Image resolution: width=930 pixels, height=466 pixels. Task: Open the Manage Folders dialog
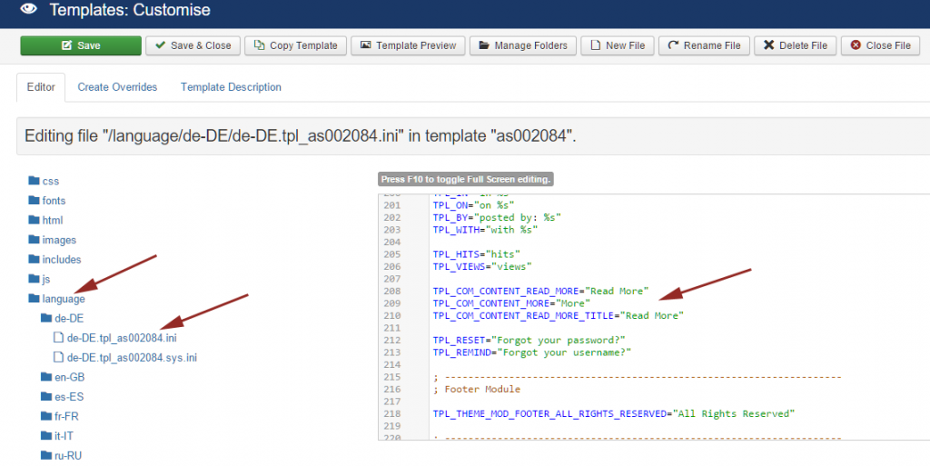(x=523, y=45)
